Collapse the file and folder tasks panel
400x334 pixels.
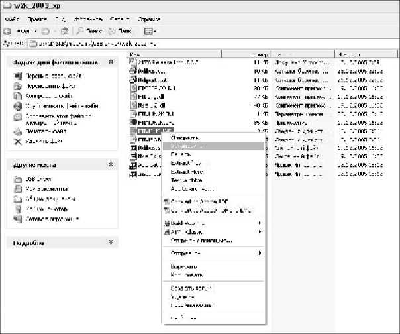111,62
